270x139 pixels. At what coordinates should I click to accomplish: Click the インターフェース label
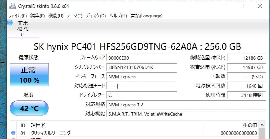pyautogui.click(x=90, y=76)
